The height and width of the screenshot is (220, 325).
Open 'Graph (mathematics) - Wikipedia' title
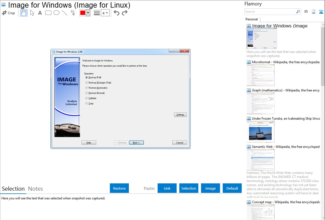pos(286,90)
